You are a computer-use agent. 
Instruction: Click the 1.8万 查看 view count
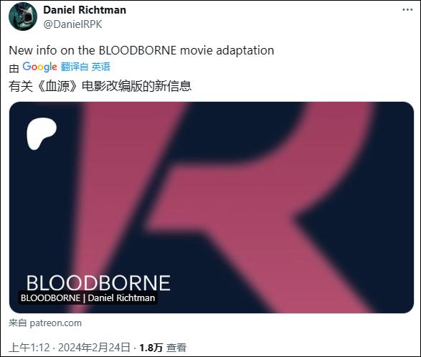coord(163,348)
